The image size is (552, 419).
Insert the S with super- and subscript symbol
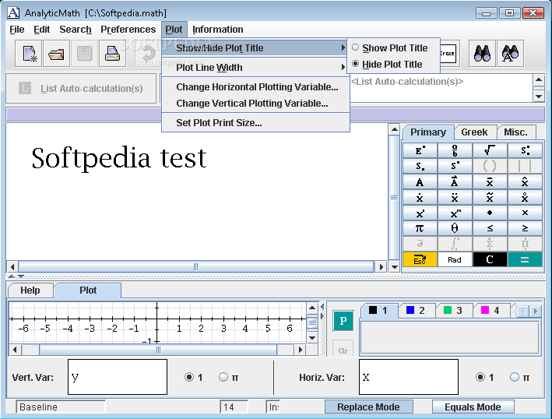tap(525, 150)
